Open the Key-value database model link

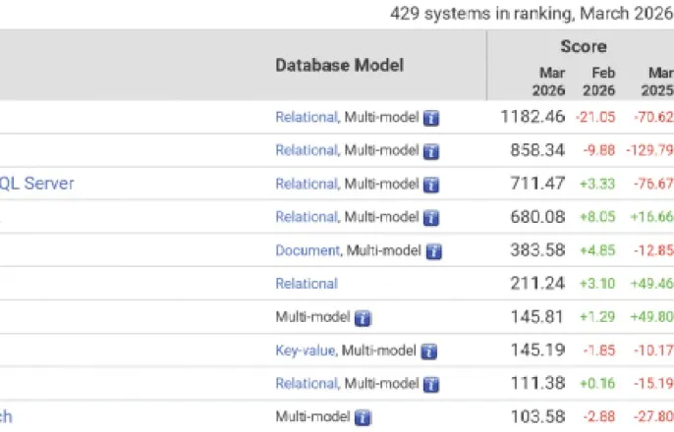(x=305, y=351)
